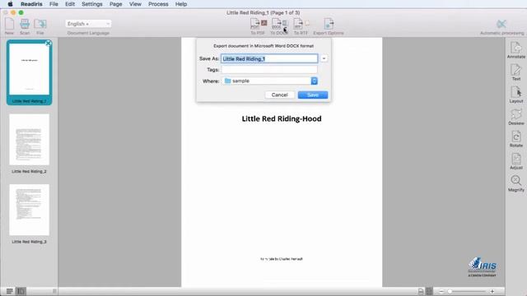Click the Save button
527x296 pixels.
(313, 95)
